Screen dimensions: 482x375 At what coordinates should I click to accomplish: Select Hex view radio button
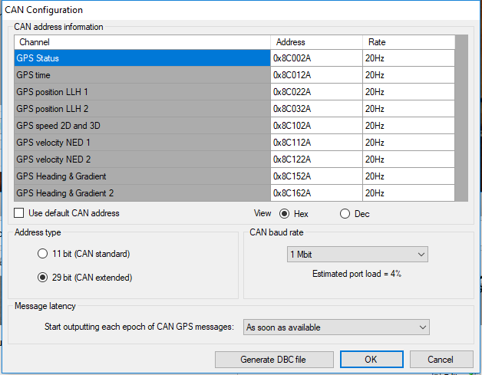285,213
